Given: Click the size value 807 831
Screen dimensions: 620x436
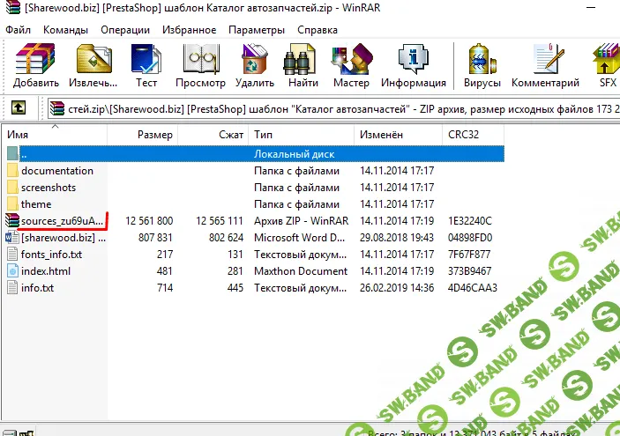Looking at the screenshot, I should click(155, 237).
